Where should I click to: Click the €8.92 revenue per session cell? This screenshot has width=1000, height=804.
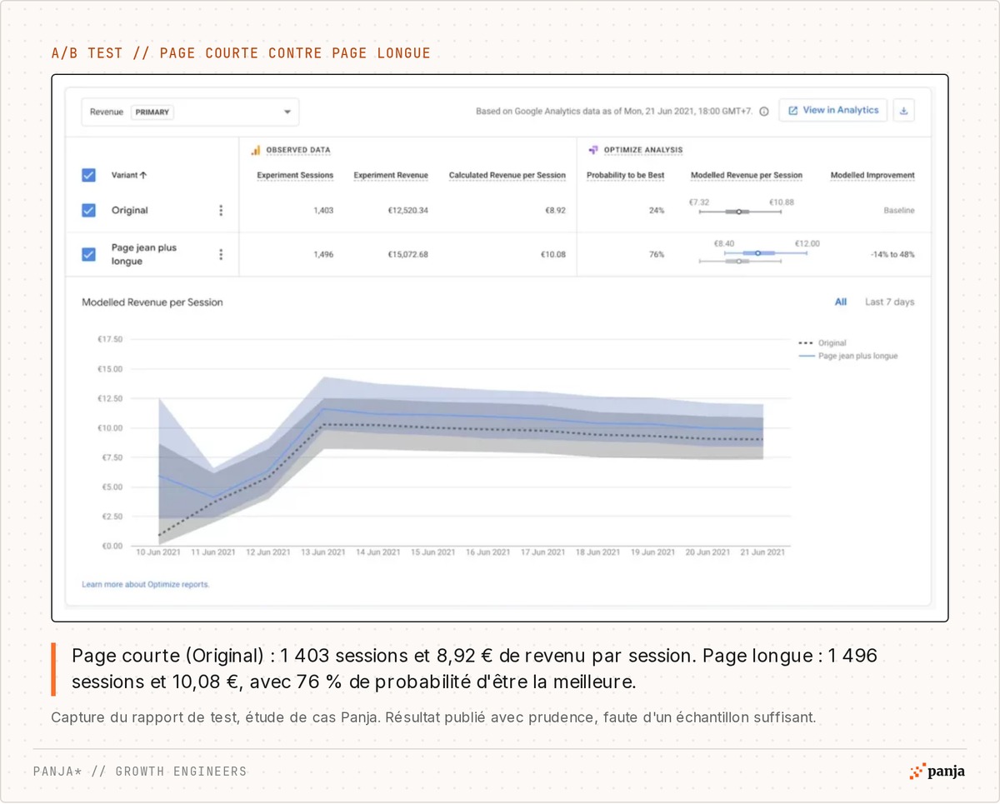point(555,211)
